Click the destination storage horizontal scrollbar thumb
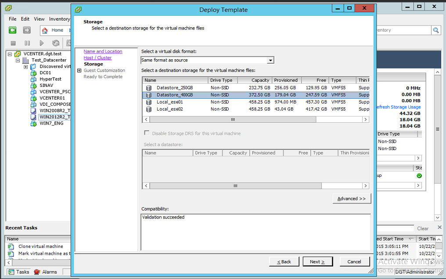 (x=233, y=120)
